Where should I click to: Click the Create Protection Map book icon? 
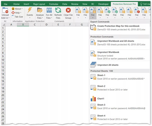93,28
